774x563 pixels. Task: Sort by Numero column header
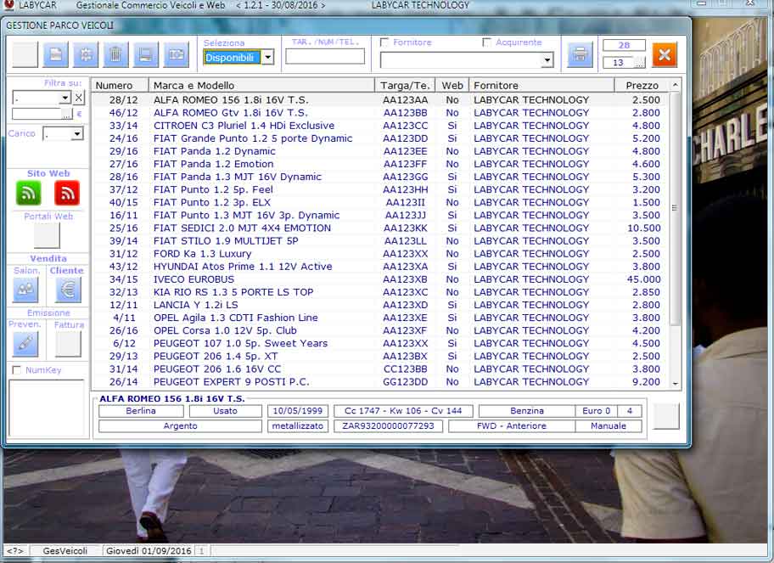pos(120,86)
